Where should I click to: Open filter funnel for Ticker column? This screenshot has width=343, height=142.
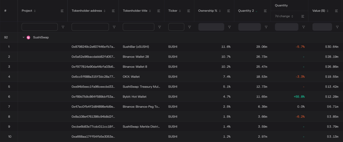click(190, 27)
